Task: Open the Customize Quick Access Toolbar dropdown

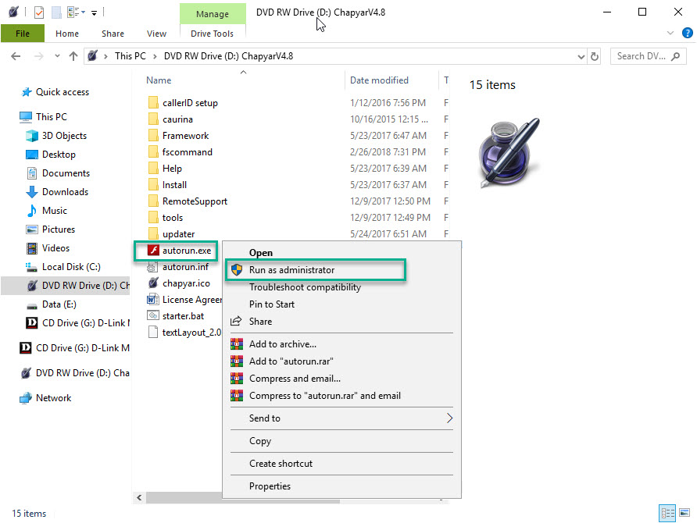Action: (x=94, y=12)
